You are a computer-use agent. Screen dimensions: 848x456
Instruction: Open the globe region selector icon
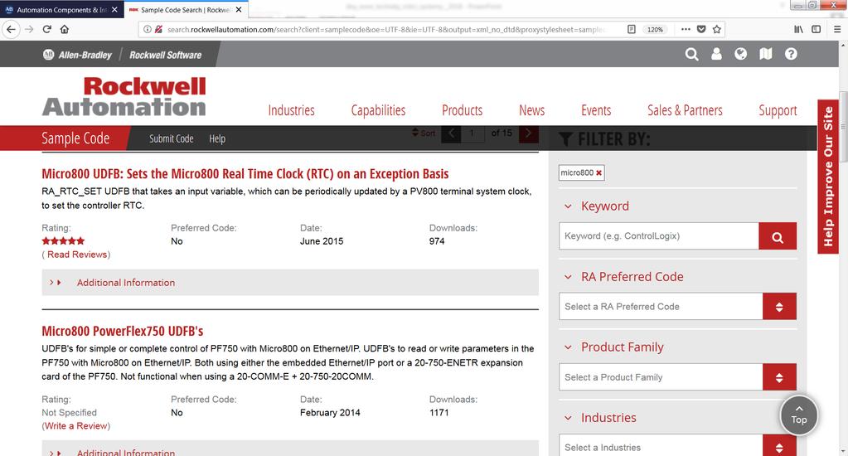(740, 54)
